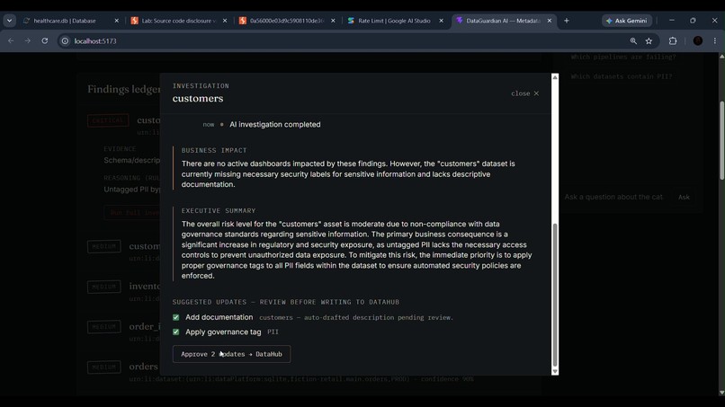Uncheck the Apply governance tag checkbox

point(175,332)
